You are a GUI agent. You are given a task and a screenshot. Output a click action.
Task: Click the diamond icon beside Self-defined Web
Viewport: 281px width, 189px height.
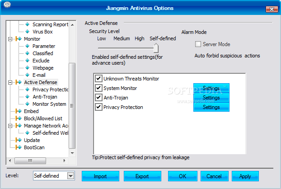pos(28,133)
